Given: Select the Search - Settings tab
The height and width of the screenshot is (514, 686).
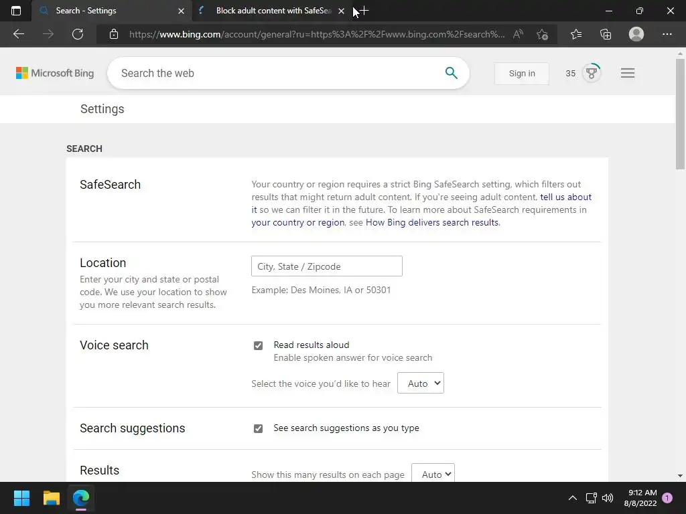Looking at the screenshot, I should pyautogui.click(x=107, y=11).
